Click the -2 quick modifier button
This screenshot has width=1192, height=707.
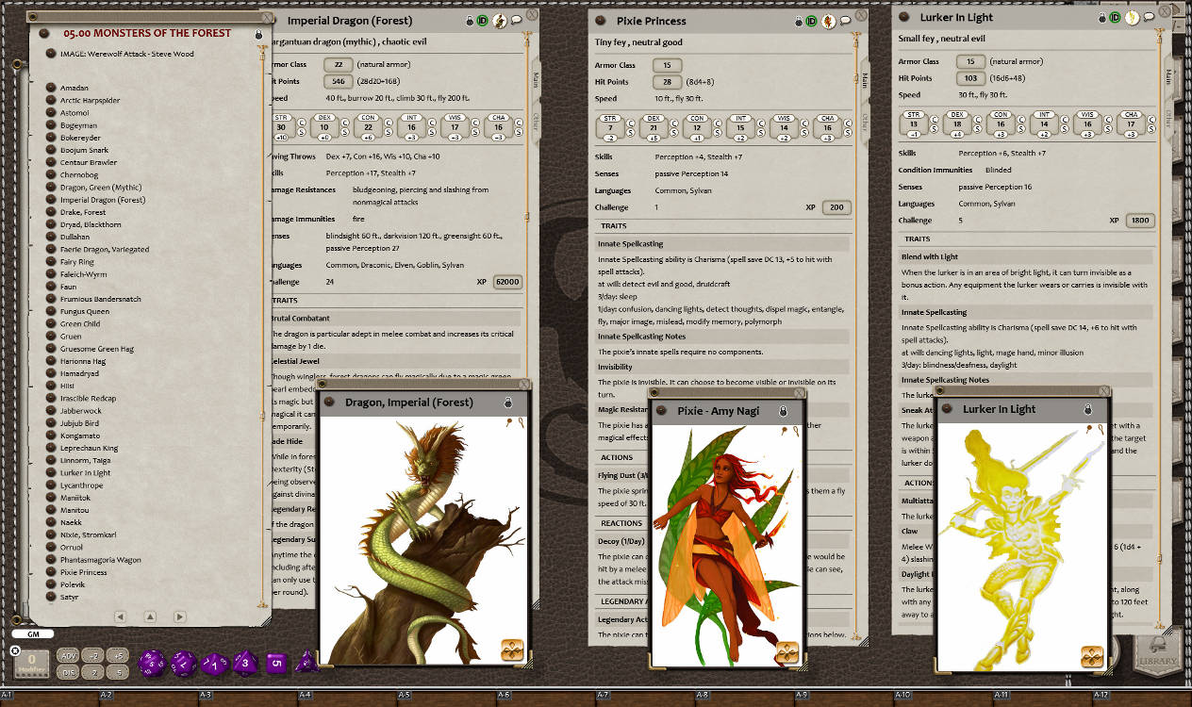92,657
